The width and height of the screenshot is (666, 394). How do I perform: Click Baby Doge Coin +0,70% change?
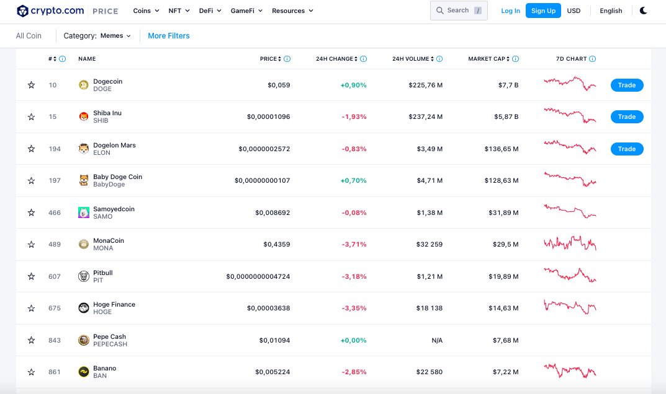click(x=353, y=180)
